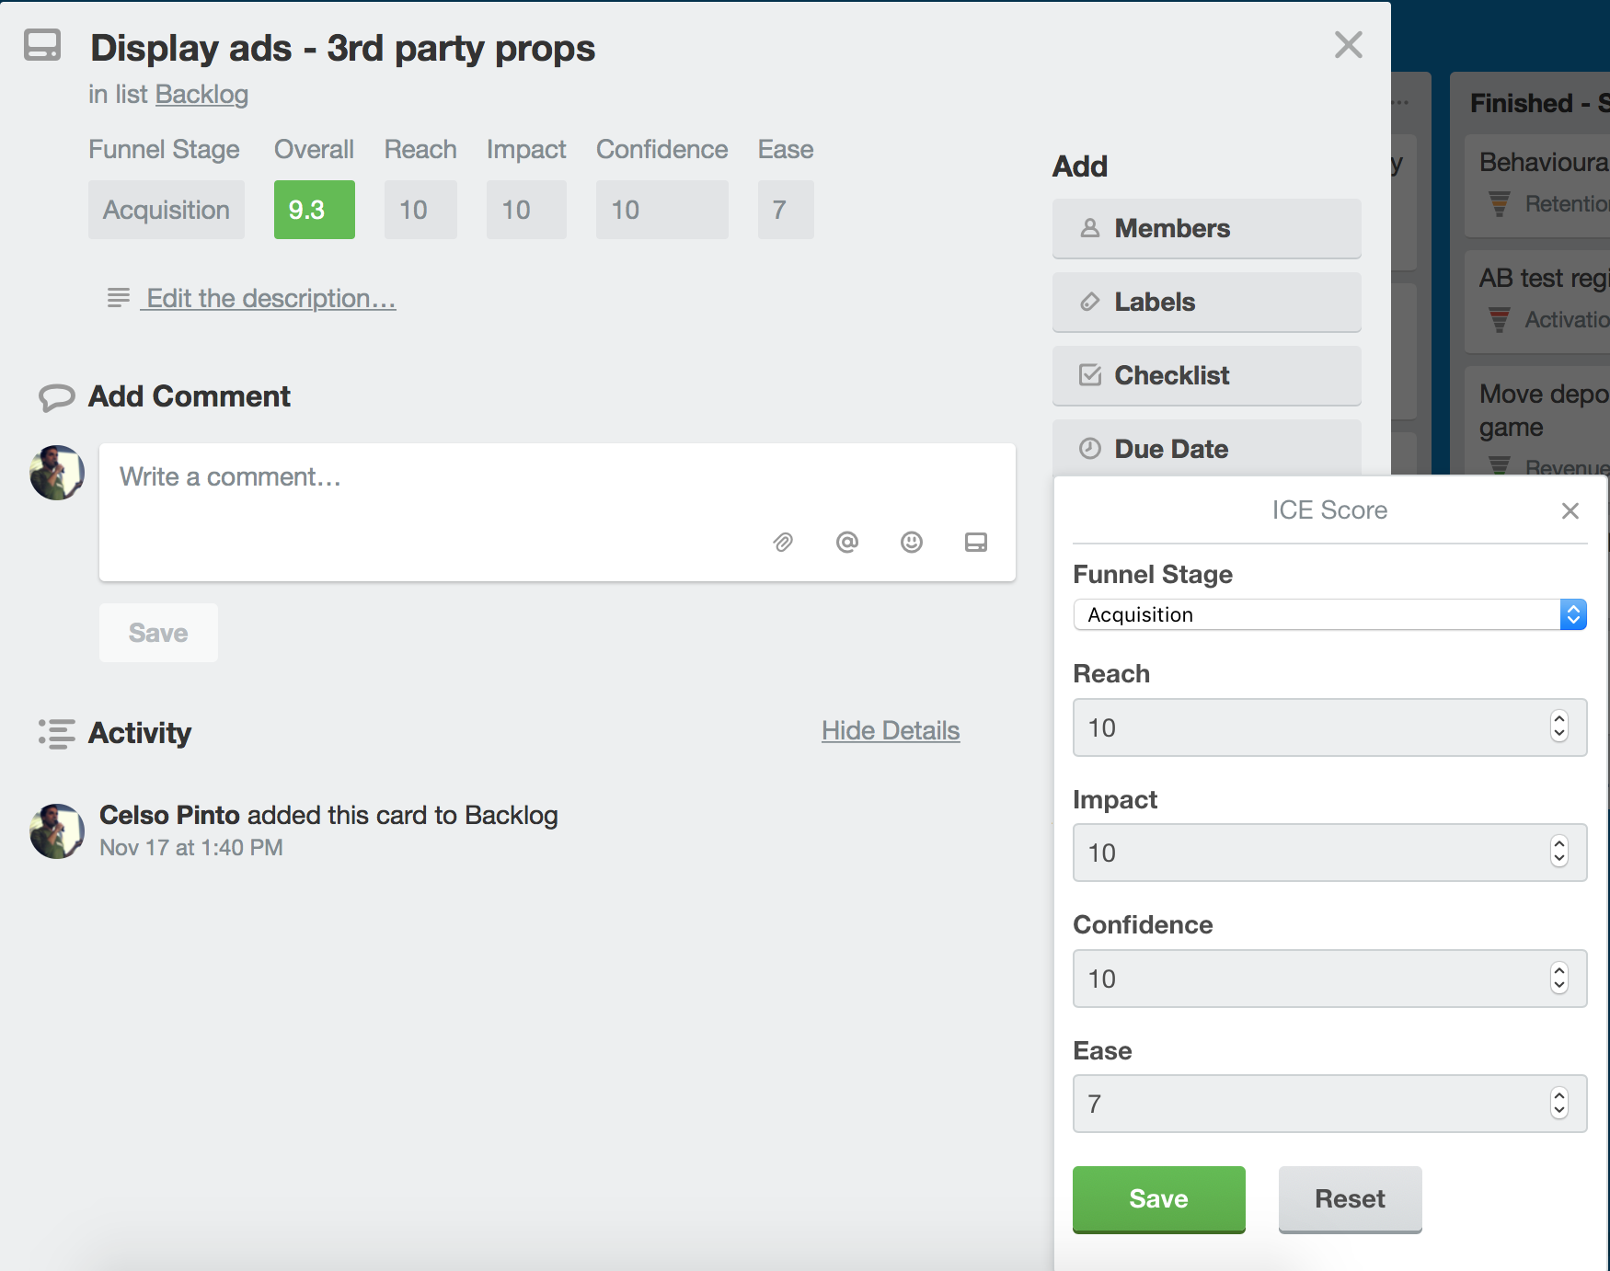Open the Backlog list link
The width and height of the screenshot is (1610, 1271).
[x=201, y=94]
